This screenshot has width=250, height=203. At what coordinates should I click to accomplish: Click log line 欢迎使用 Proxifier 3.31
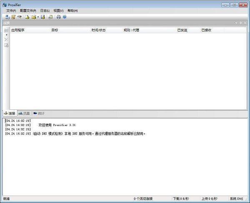[57, 125]
